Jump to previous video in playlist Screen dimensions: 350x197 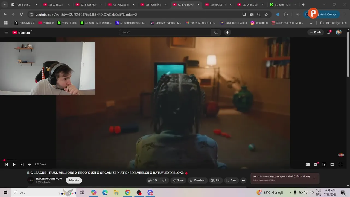(7, 164)
